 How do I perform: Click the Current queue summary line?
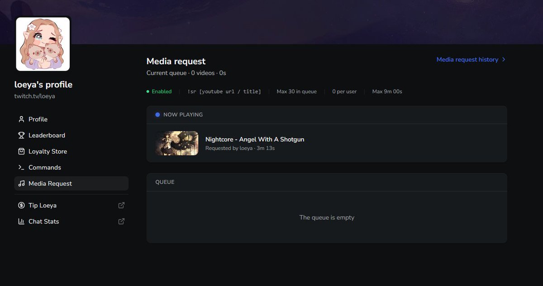coord(186,73)
